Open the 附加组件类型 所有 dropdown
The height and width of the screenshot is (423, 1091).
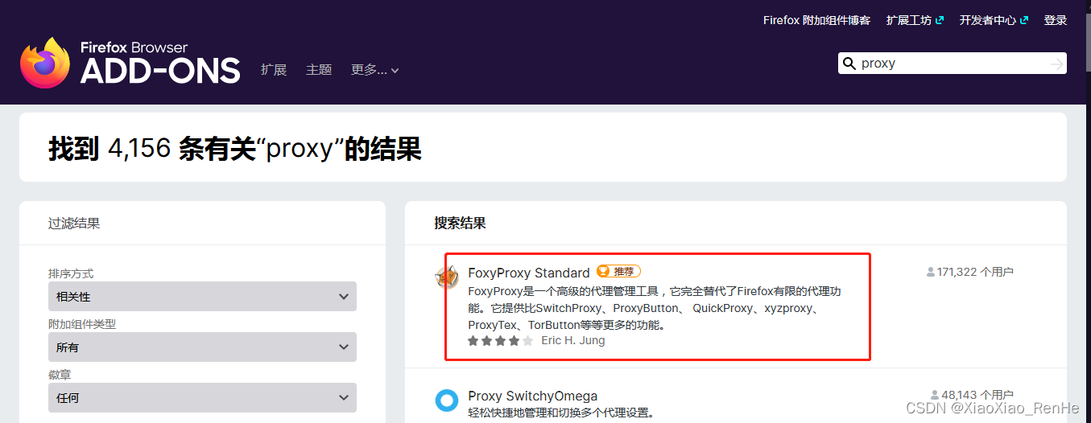pyautogui.click(x=202, y=347)
